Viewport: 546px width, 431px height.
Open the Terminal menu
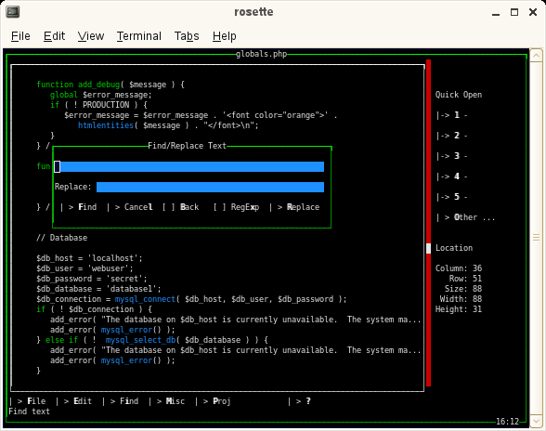139,36
